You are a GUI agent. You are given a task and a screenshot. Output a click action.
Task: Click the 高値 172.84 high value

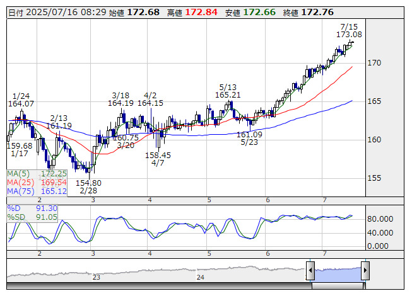pyautogui.click(x=192, y=13)
